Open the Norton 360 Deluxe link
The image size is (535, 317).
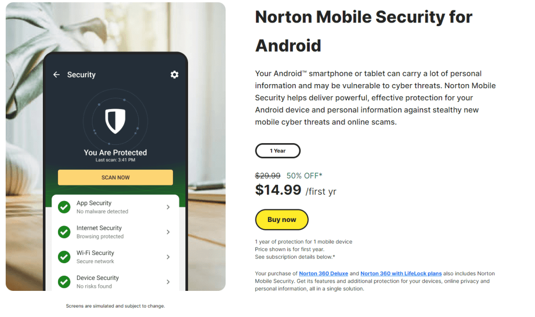pos(323,274)
